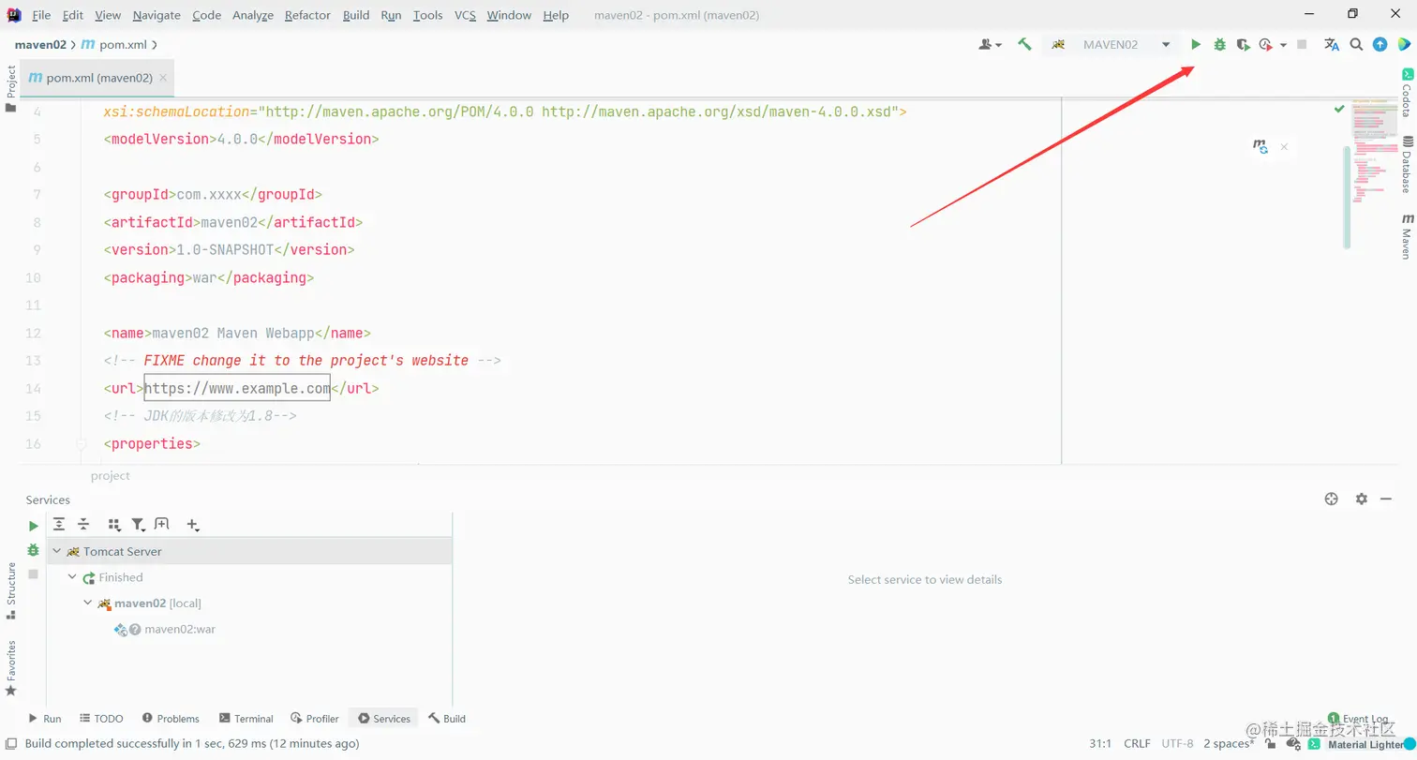Open the Group By dropdown in Services
This screenshot has width=1417, height=760.
(x=114, y=524)
